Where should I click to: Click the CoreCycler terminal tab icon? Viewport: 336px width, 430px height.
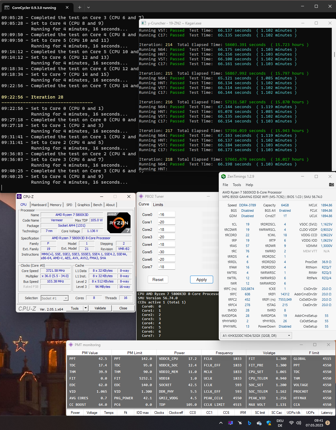[x=7, y=7]
